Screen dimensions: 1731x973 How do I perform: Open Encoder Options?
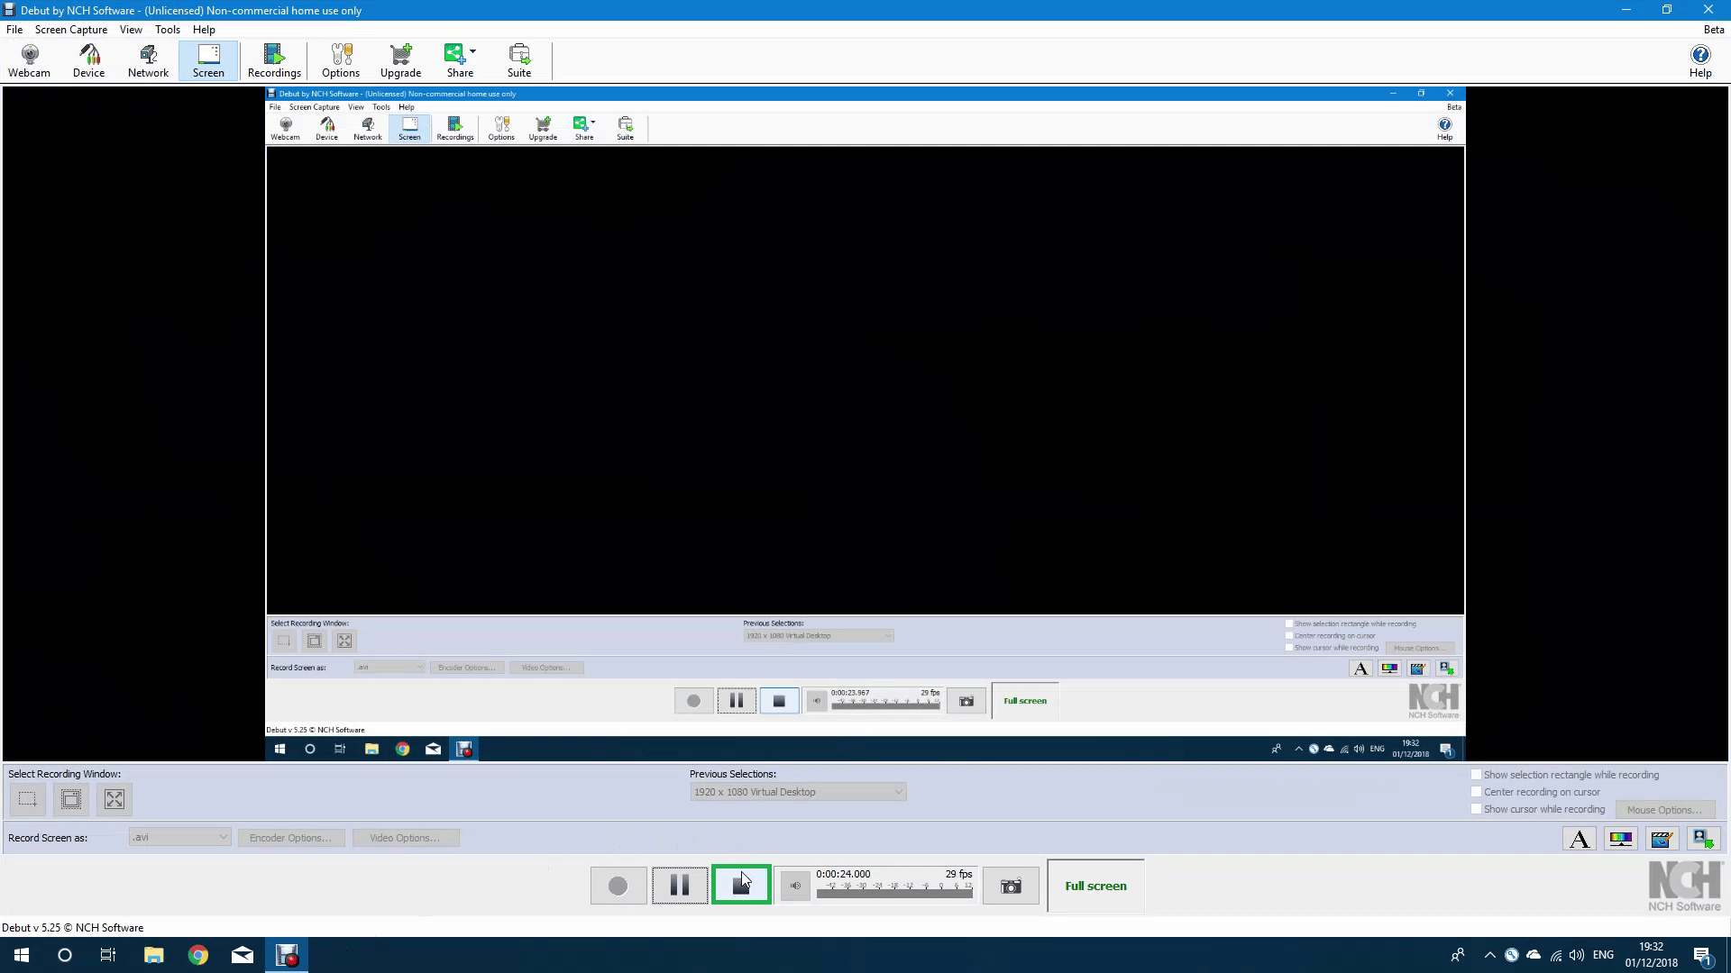290,838
